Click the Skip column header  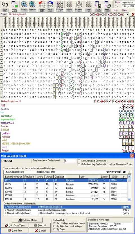pyautogui.click(x=115, y=177)
